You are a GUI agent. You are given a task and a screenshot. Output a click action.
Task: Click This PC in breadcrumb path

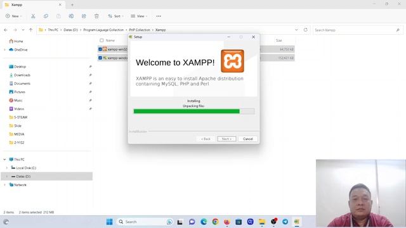point(53,30)
